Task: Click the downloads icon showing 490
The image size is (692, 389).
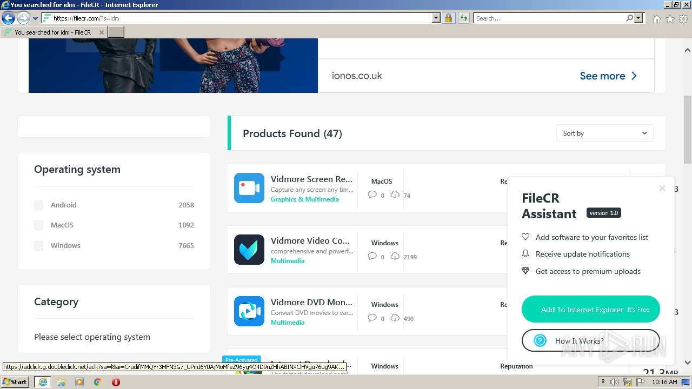Action: coord(395,318)
